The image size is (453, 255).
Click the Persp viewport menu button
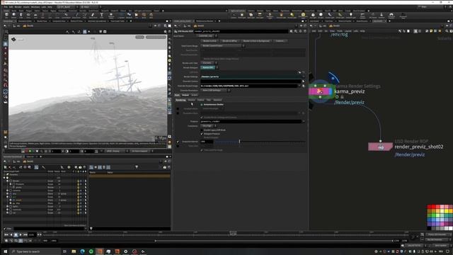tap(140, 37)
